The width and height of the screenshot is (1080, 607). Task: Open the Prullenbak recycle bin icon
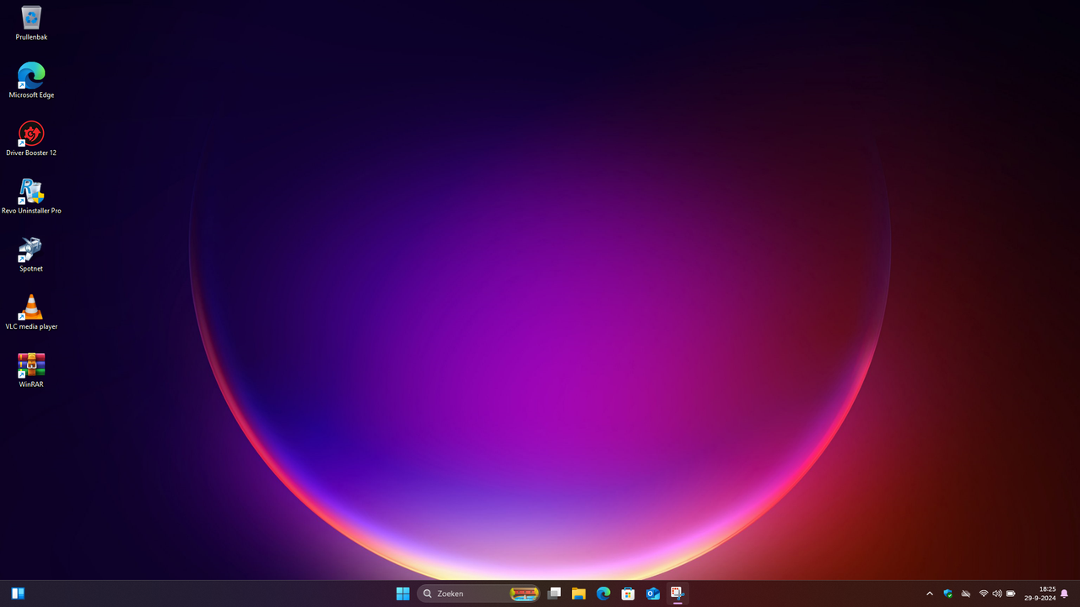pos(31,23)
